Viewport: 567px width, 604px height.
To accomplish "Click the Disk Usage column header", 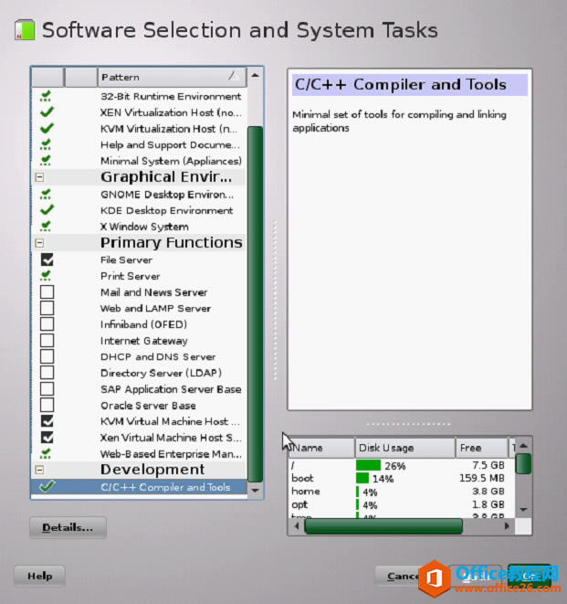I will (x=405, y=448).
